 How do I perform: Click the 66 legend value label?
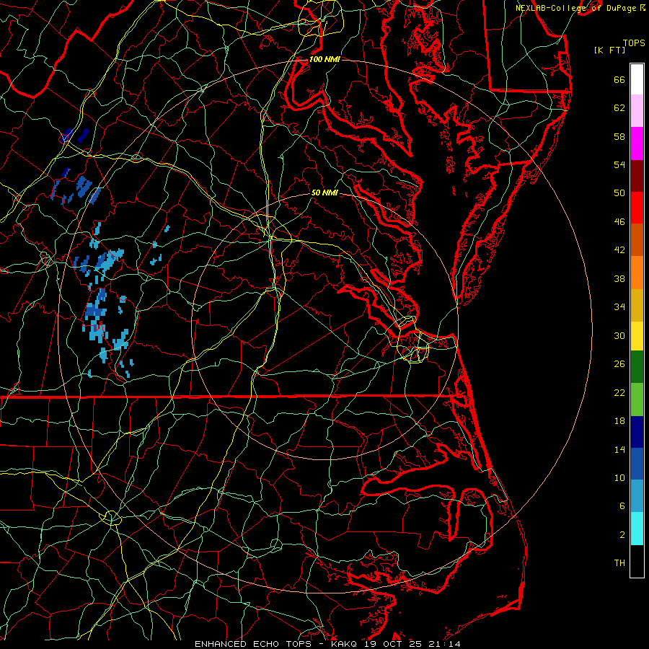[x=619, y=80]
